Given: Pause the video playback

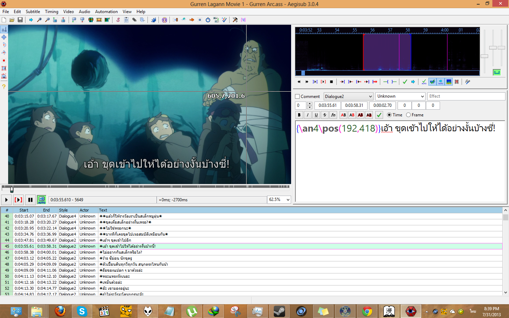Looking at the screenshot, I should click(30, 200).
